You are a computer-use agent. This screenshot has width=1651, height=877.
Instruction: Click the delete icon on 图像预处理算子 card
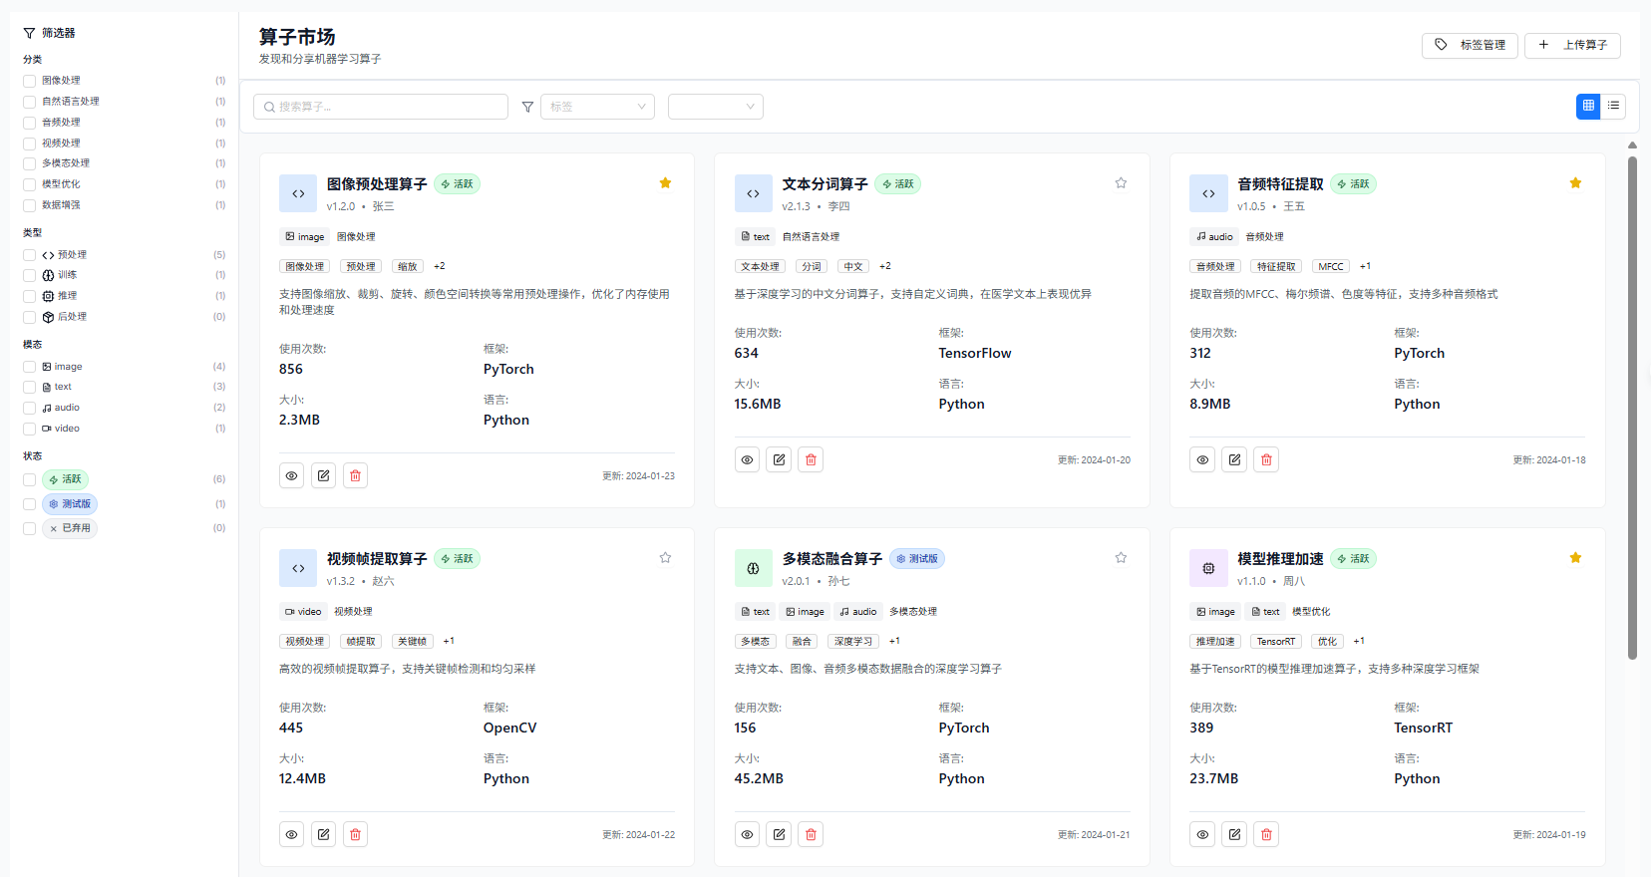[x=355, y=476]
